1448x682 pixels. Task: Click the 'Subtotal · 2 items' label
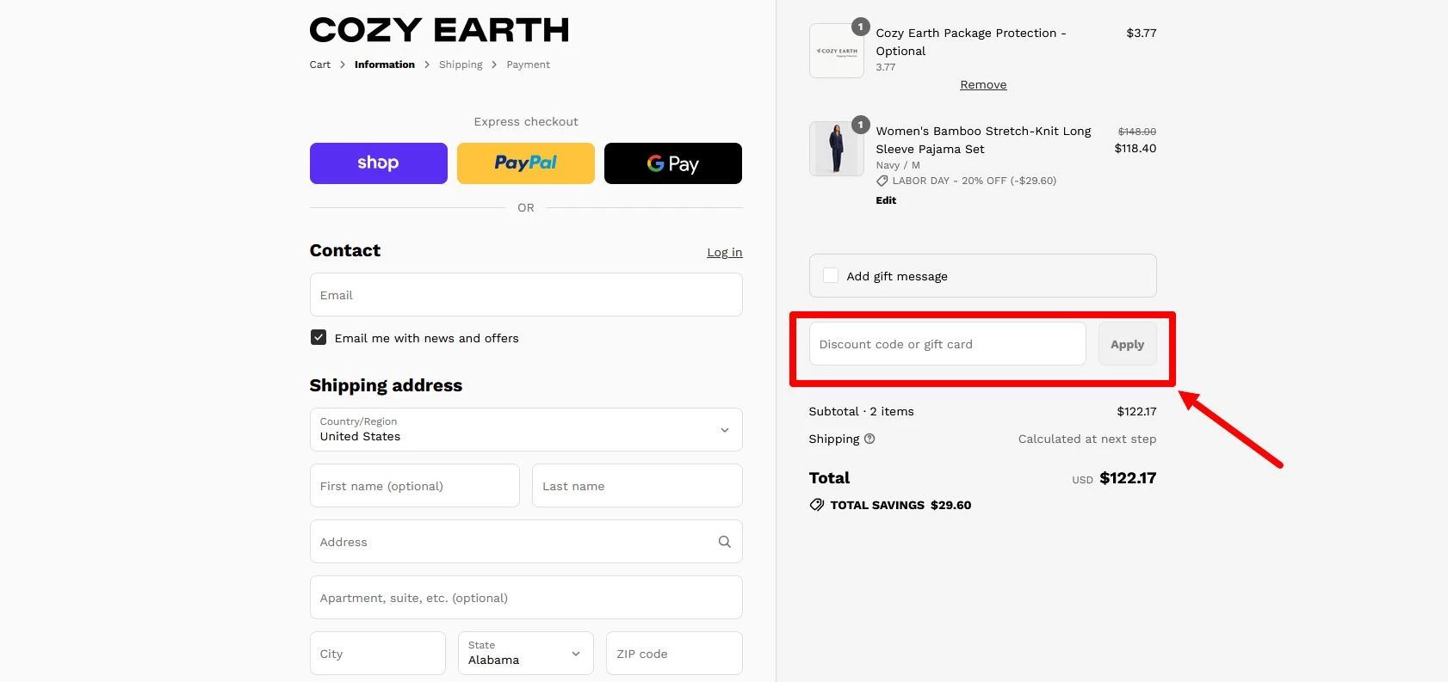pyautogui.click(x=862, y=411)
